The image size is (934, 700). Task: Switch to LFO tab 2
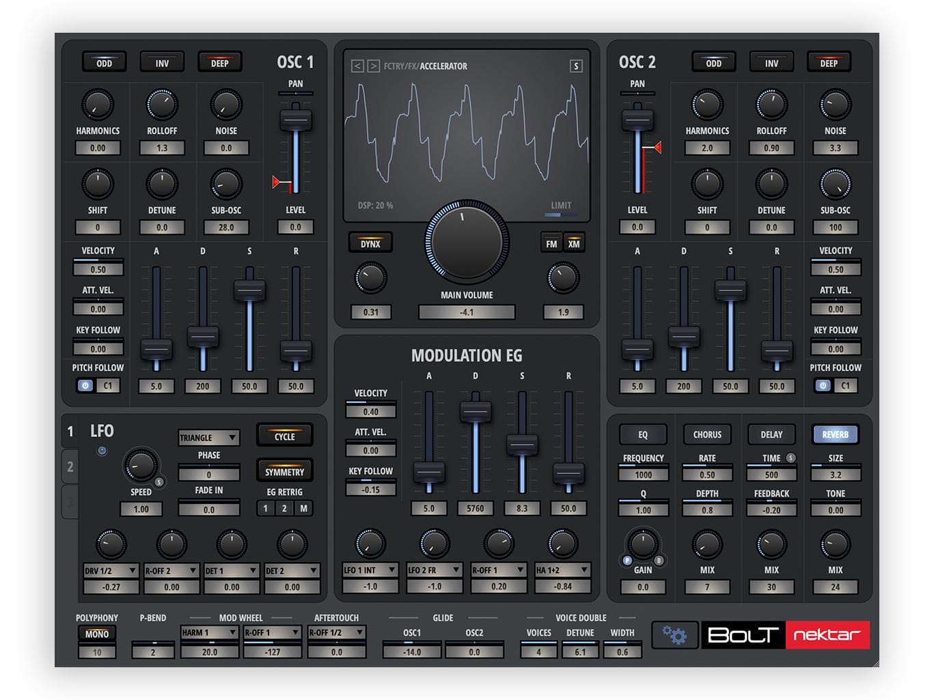(x=71, y=467)
